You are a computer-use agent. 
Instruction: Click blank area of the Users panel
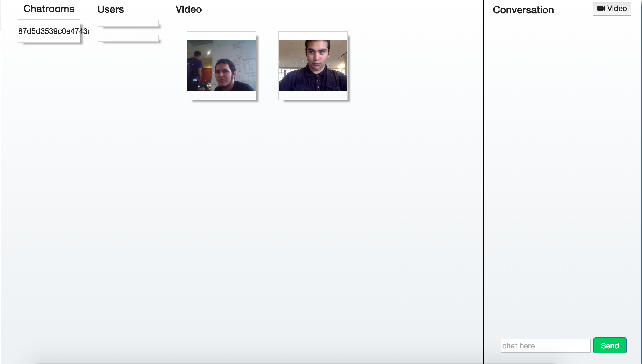(x=128, y=194)
